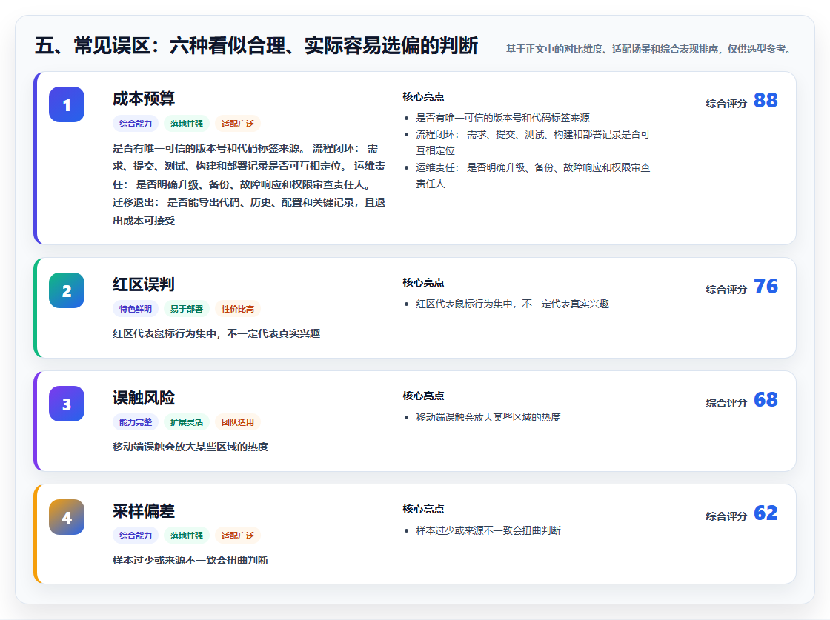Click the 成本预算 description paragraph
This screenshot has width=830, height=620.
pyautogui.click(x=249, y=184)
